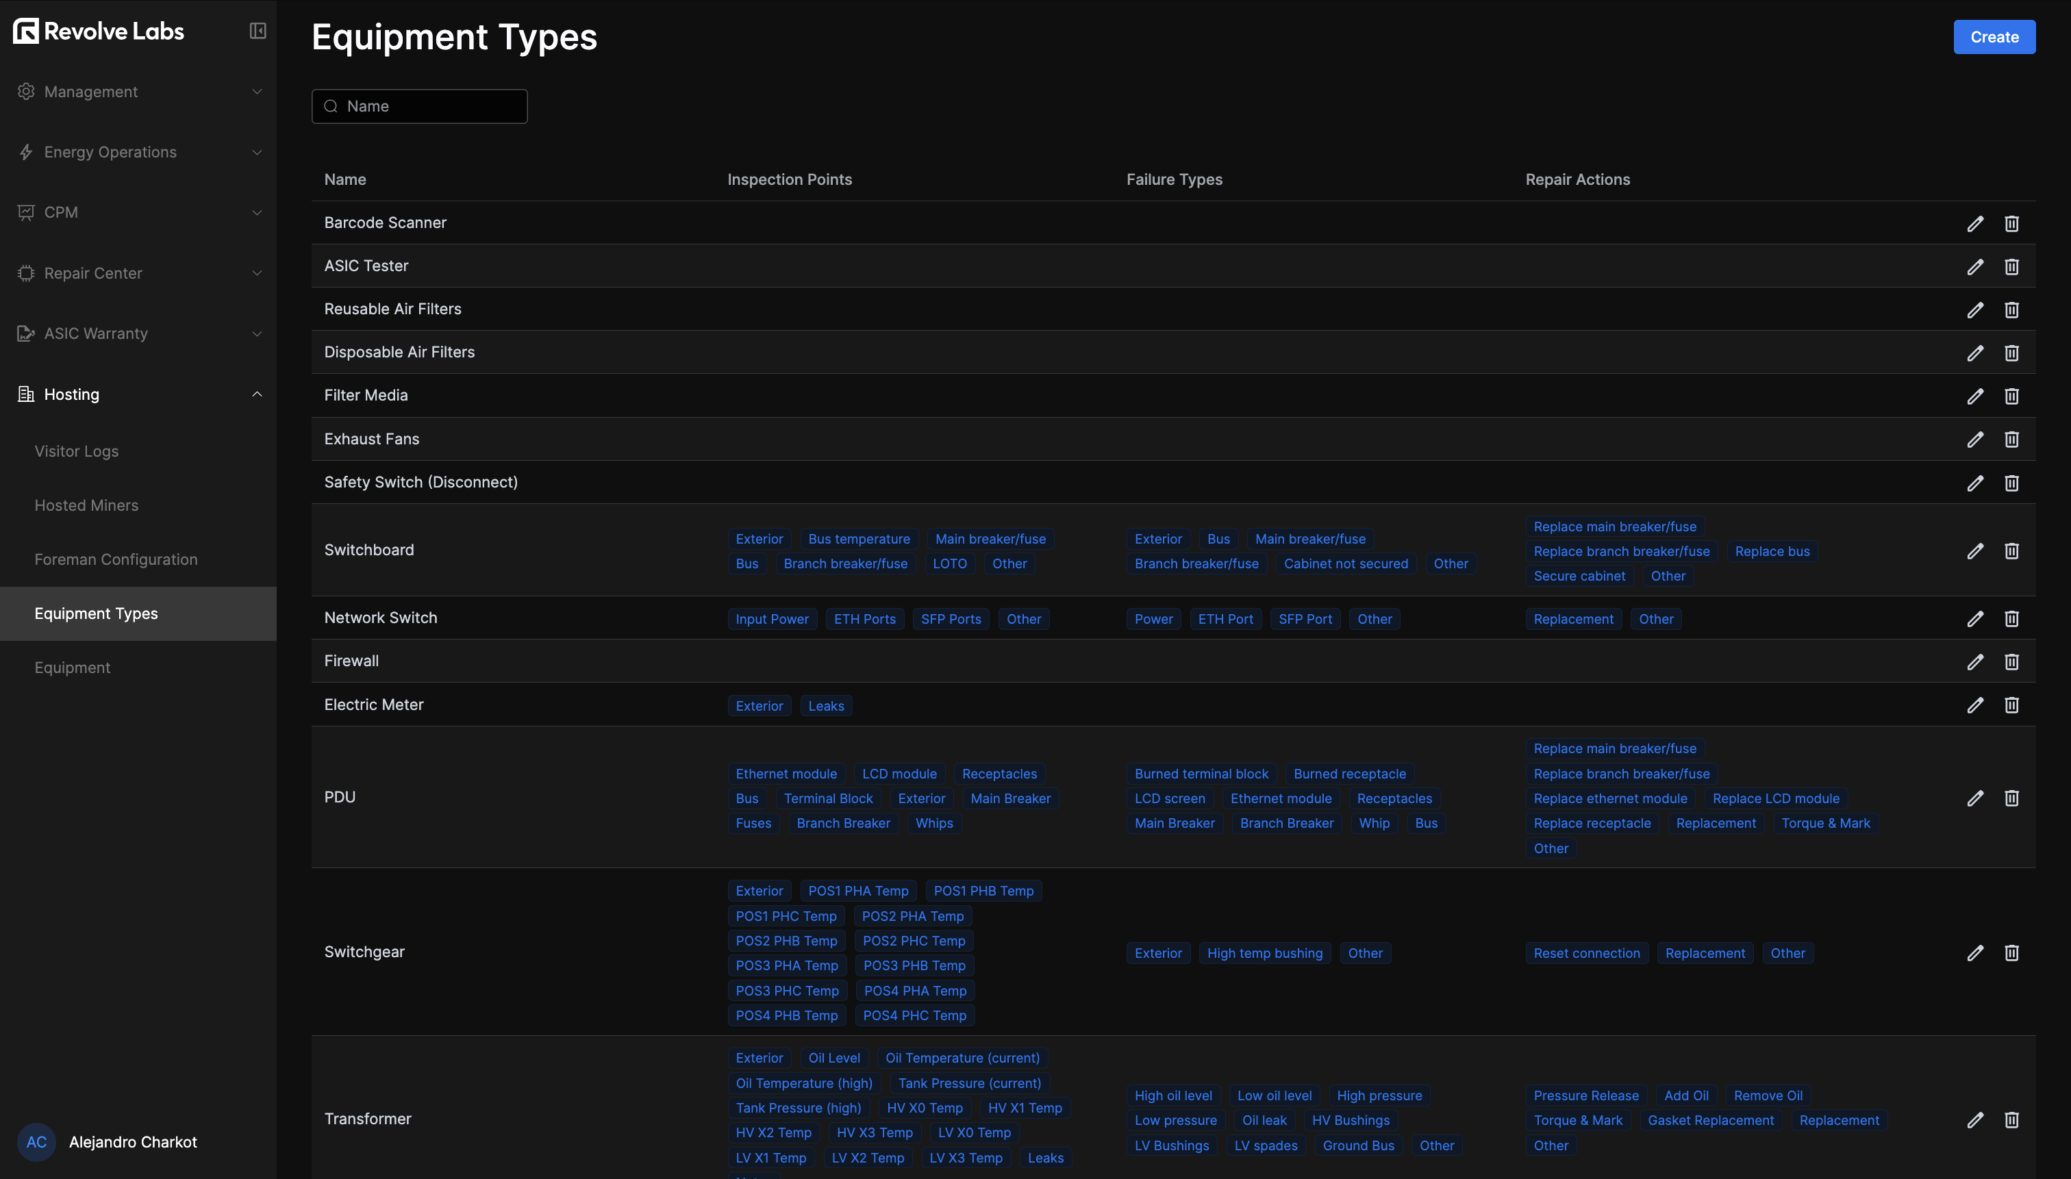Delete the Exhaust Fans row
The height and width of the screenshot is (1179, 2071).
2012,439
